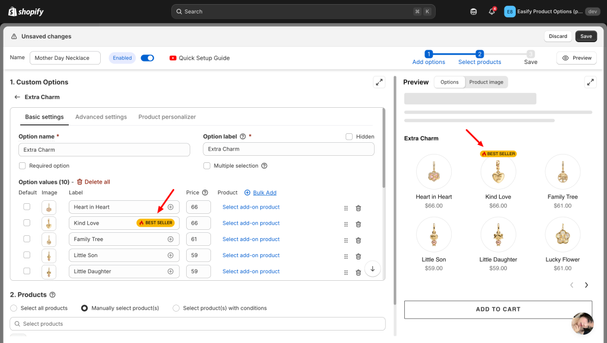
Task: Expand the Preview panel to fullscreen
Action: [x=590, y=82]
